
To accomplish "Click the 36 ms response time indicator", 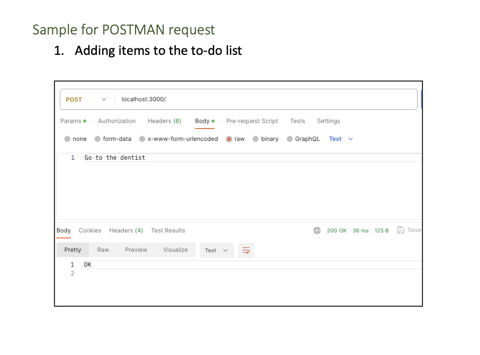I will [361, 230].
